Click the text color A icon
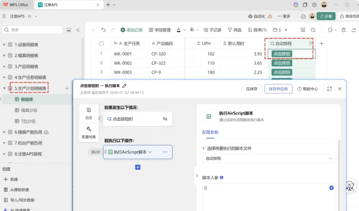The image size is (359, 211). [x=179, y=30]
